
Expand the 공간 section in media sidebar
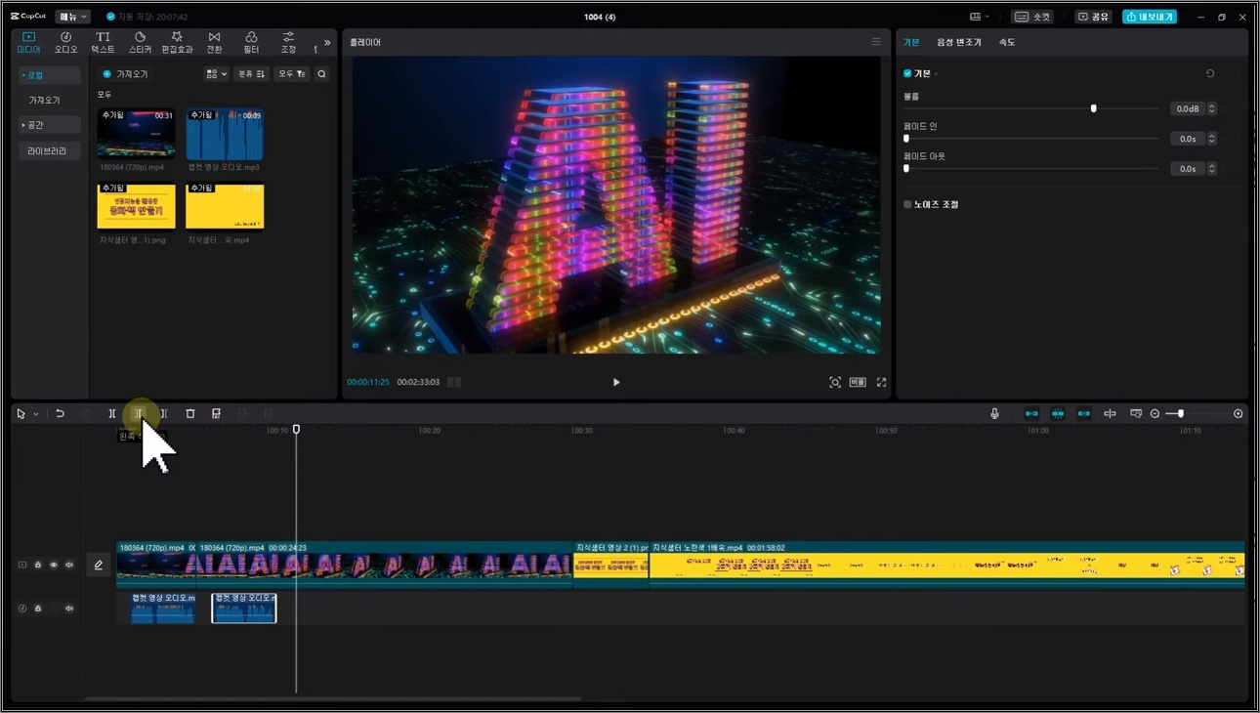click(x=49, y=125)
